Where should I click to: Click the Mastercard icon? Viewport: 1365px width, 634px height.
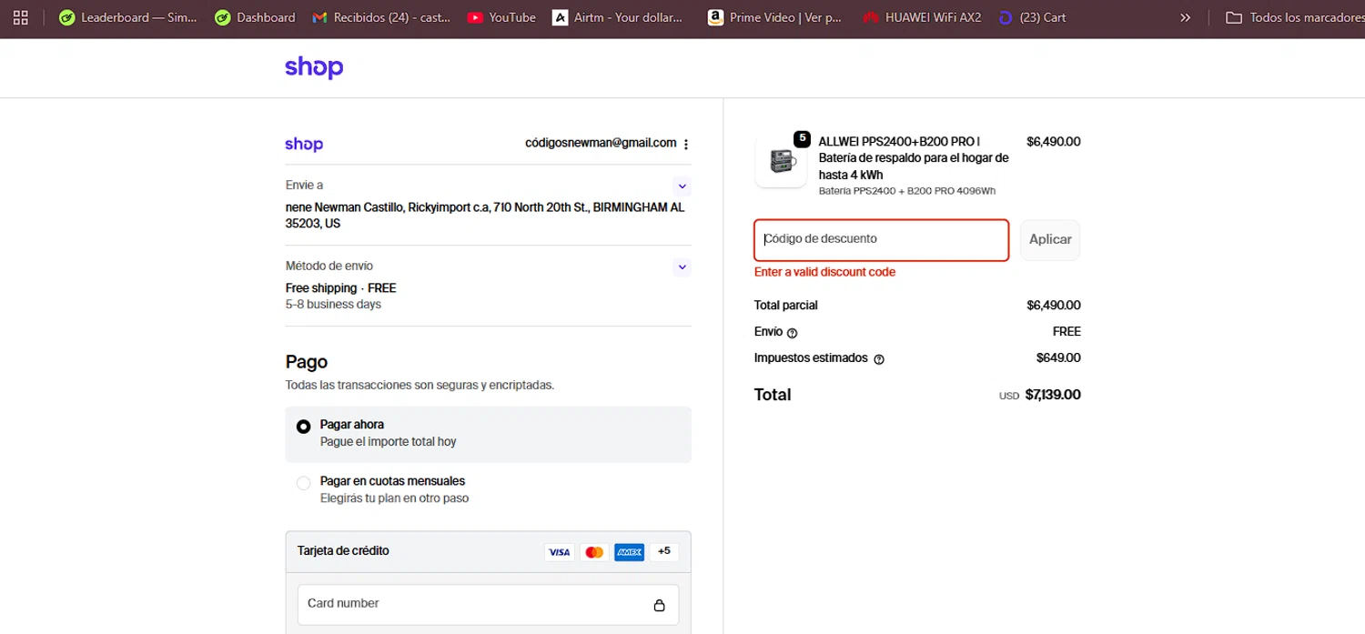[x=594, y=552]
